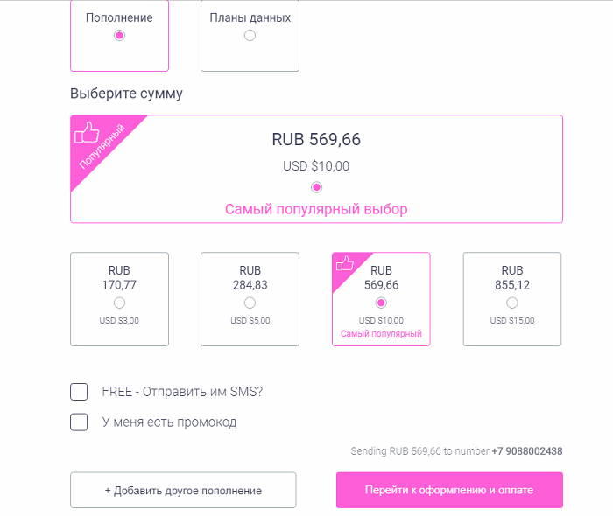Click the thumbs-up icon on large popular banner
Image resolution: width=613 pixels, height=516 pixels.
pos(87,132)
